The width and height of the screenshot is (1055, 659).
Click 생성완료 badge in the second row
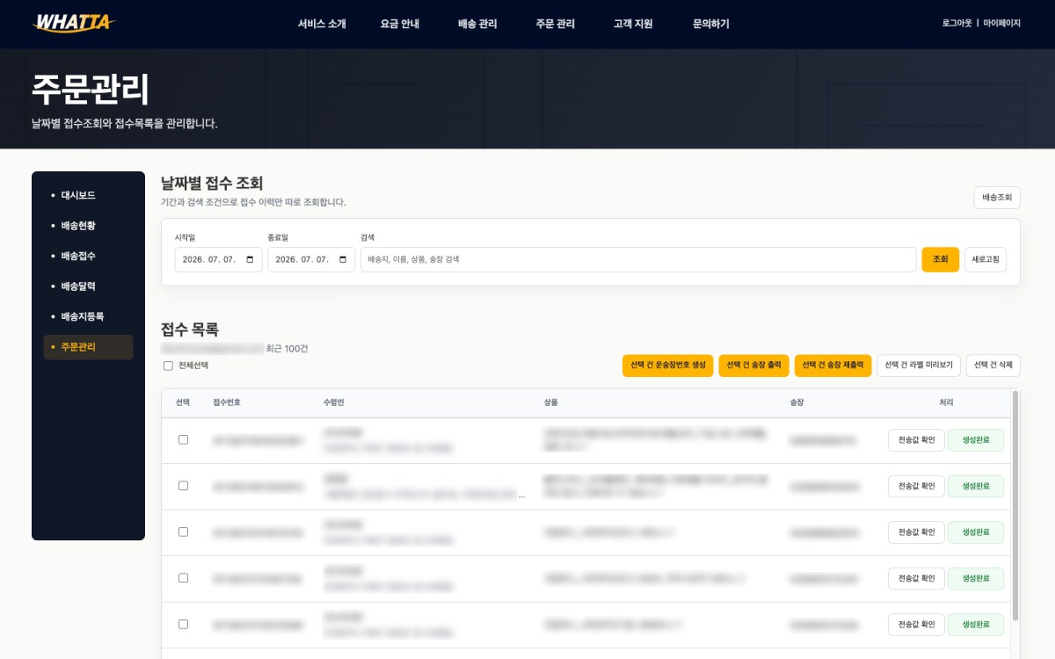click(x=976, y=486)
